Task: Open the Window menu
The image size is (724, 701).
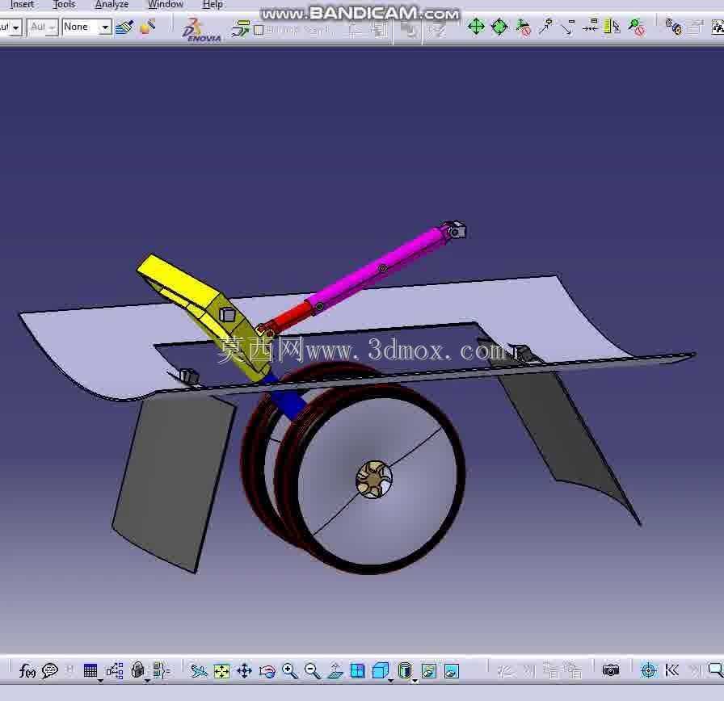Action: click(166, 4)
